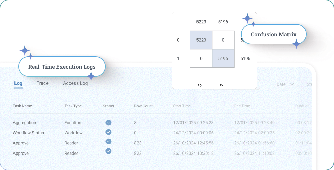Image resolution: width=334 pixels, height=170 pixels.
Task: Click end time 26/10/2024 11:10:02
Action: pos(254,153)
